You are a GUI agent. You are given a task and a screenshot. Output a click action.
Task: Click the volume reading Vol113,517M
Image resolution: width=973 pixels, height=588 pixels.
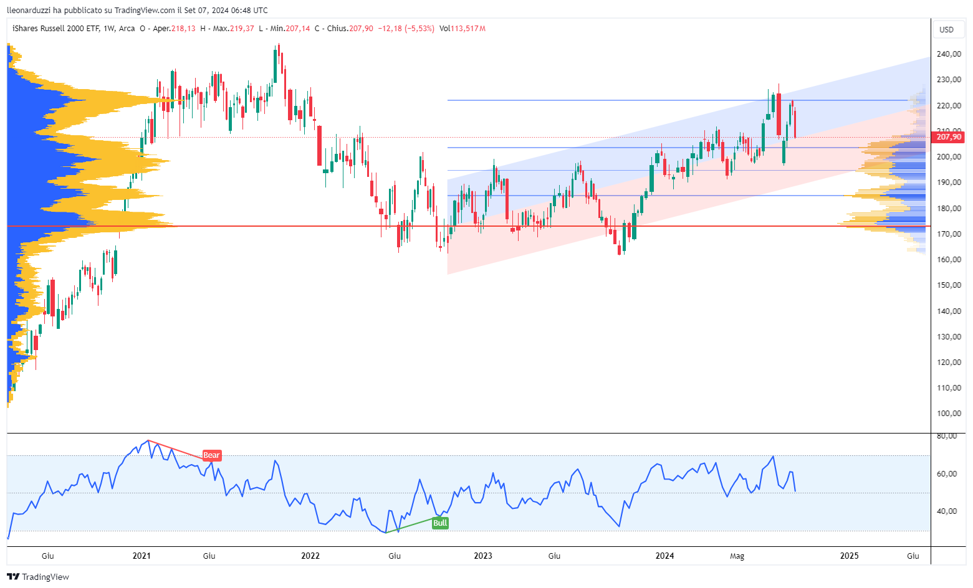point(463,29)
